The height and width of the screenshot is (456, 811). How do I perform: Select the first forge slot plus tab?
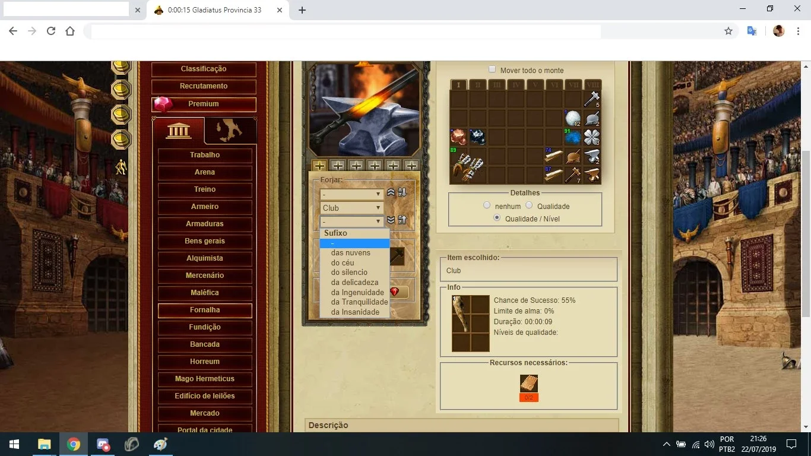point(319,166)
